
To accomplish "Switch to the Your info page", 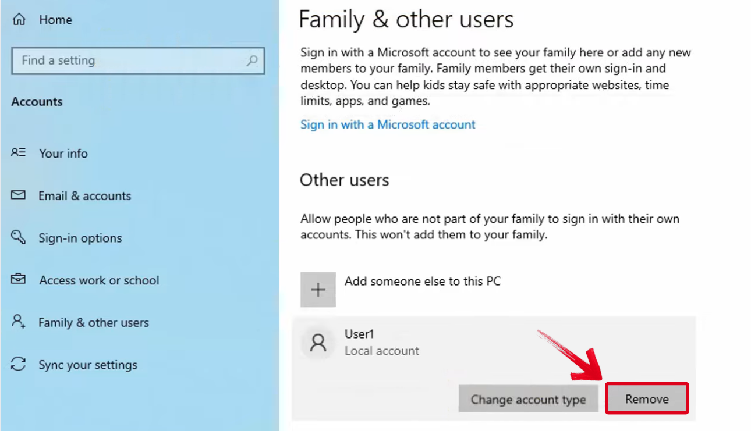I will (x=63, y=153).
